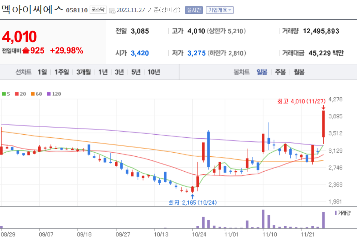The image size is (357, 245).
Task: Click the red 20-day moving average swatch
Action: point(17,94)
